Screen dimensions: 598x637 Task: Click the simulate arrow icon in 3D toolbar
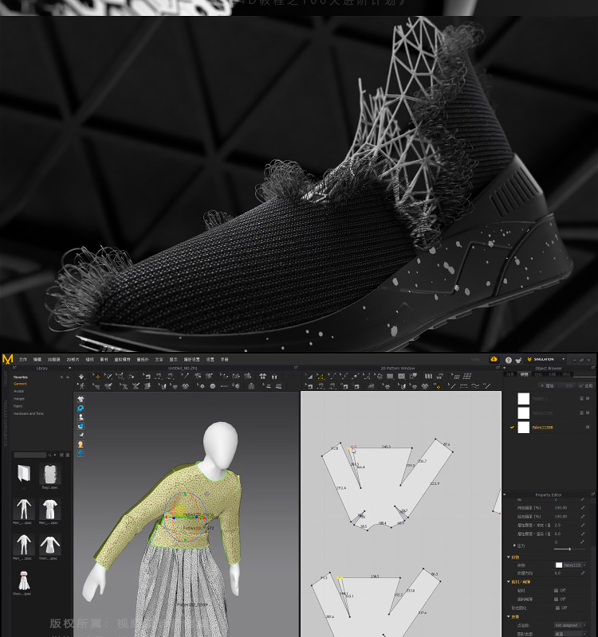pos(81,377)
